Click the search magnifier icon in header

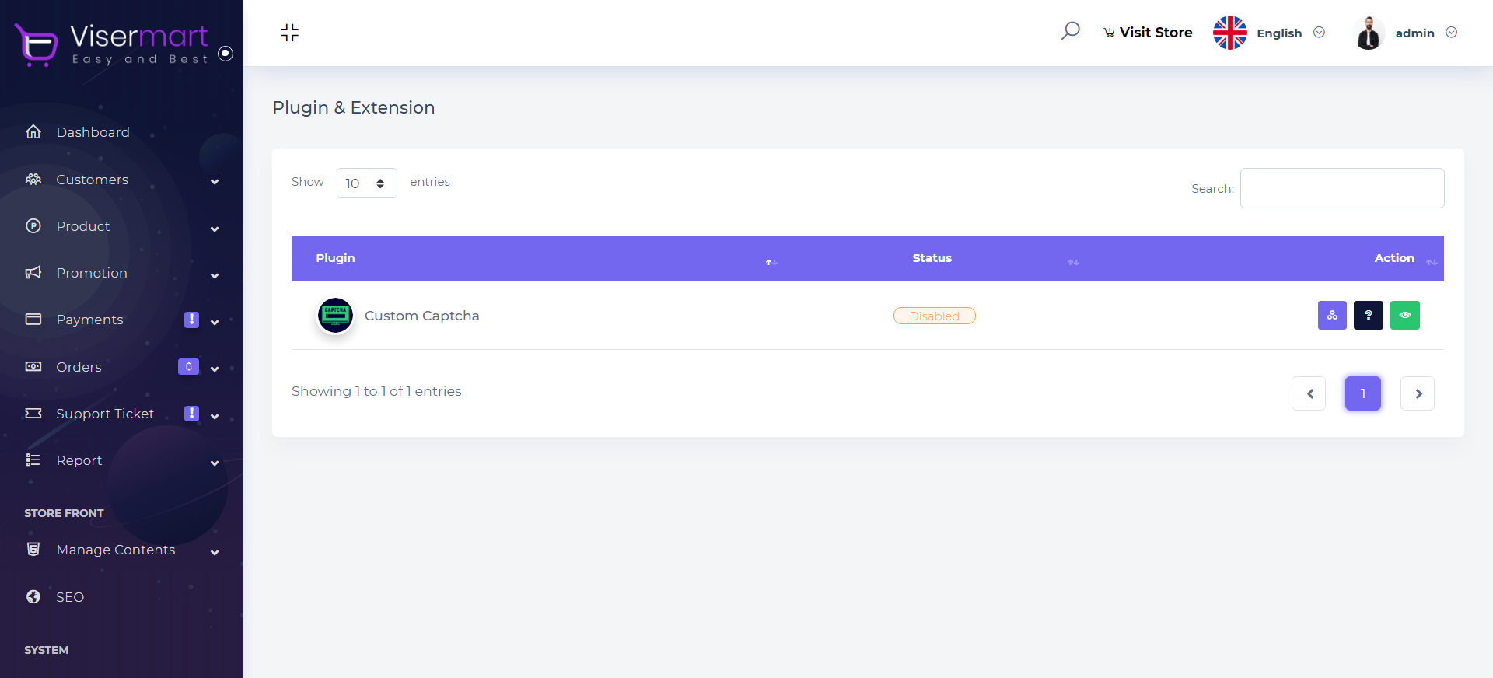(1070, 32)
